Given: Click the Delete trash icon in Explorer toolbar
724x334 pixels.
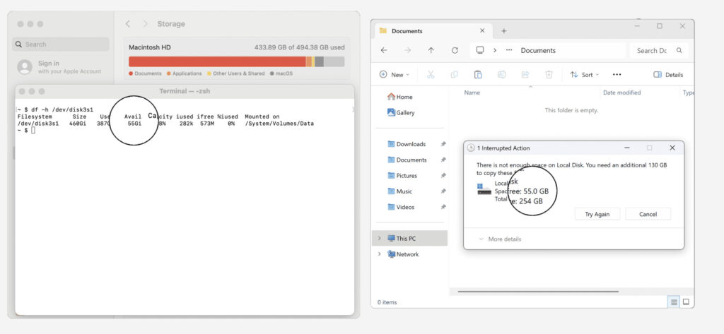Looking at the screenshot, I should tap(549, 75).
